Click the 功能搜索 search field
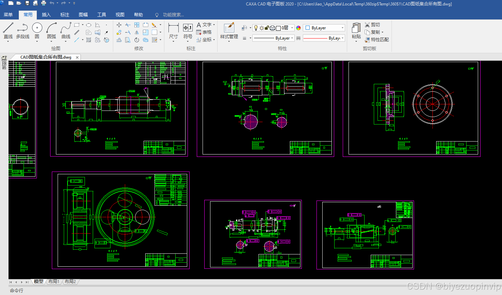The height and width of the screenshot is (295, 502). point(173,15)
